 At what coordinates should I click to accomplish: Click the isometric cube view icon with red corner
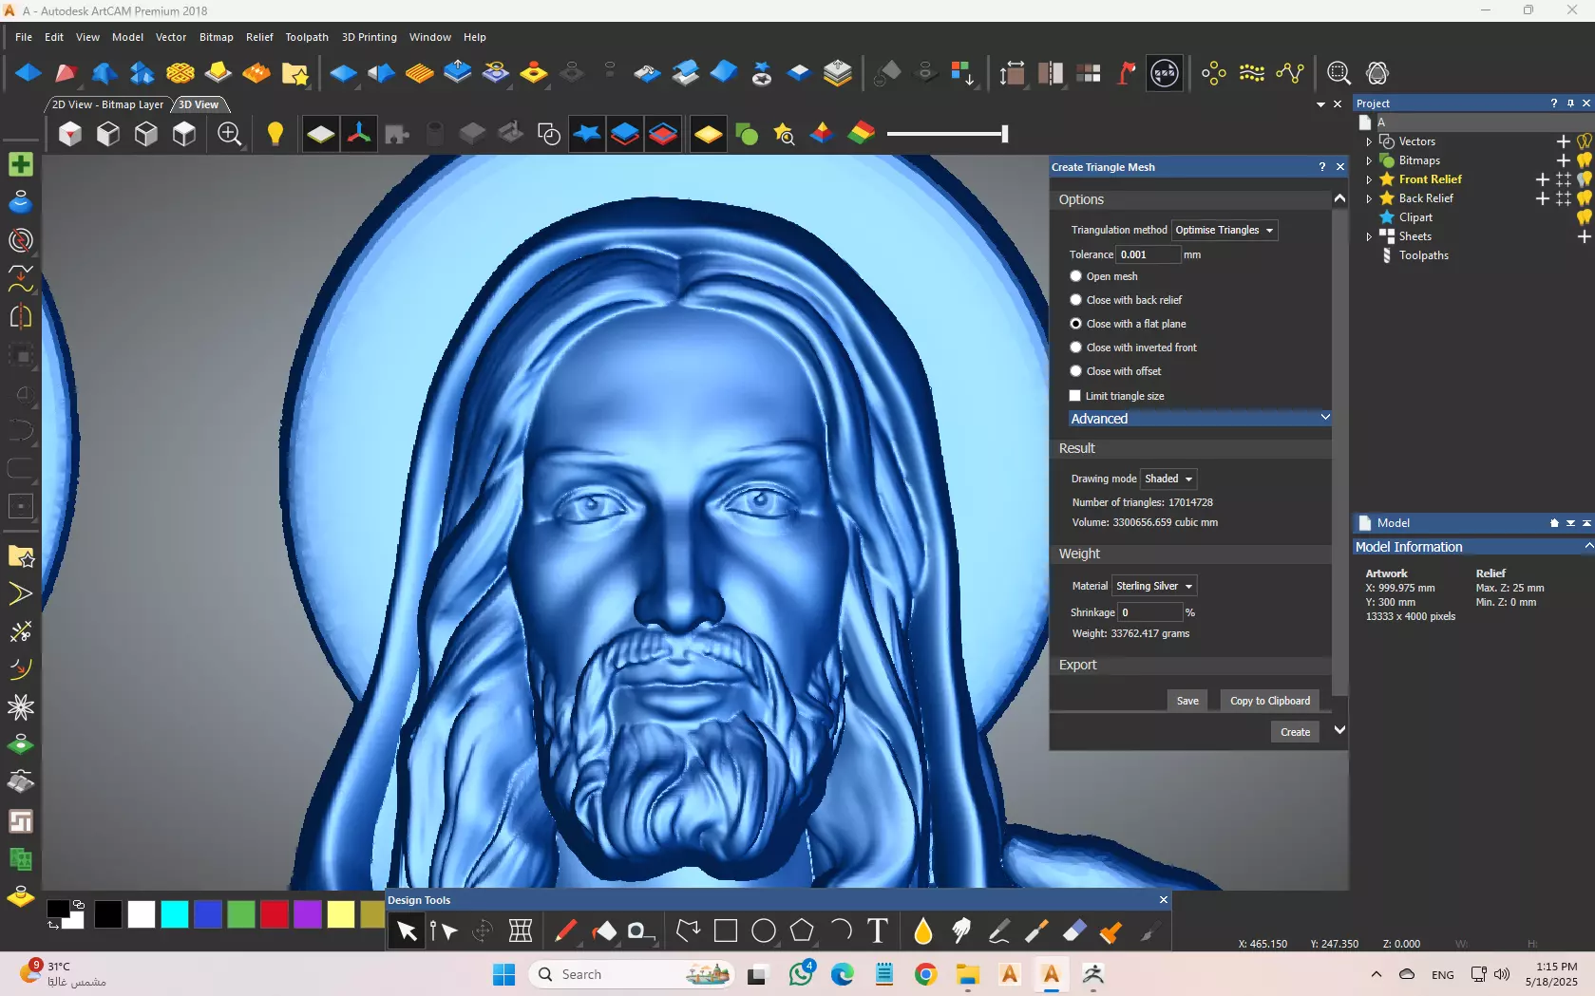click(x=70, y=134)
